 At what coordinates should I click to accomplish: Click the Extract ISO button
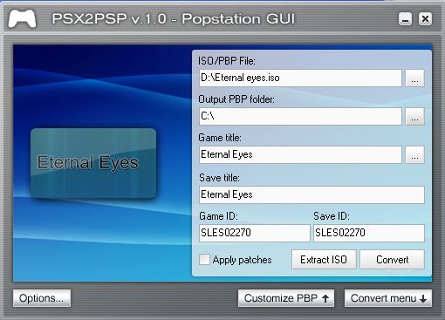(324, 259)
